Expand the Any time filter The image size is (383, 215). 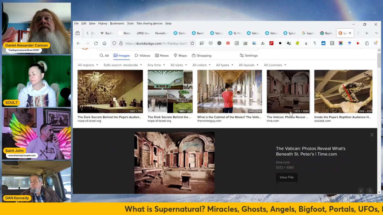[x=156, y=65]
